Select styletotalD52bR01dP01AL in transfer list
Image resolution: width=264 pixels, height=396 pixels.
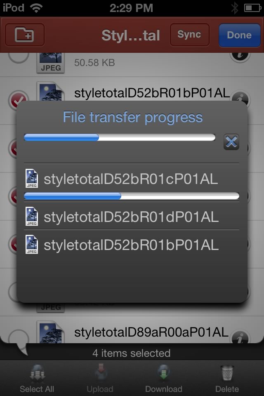pos(131,217)
